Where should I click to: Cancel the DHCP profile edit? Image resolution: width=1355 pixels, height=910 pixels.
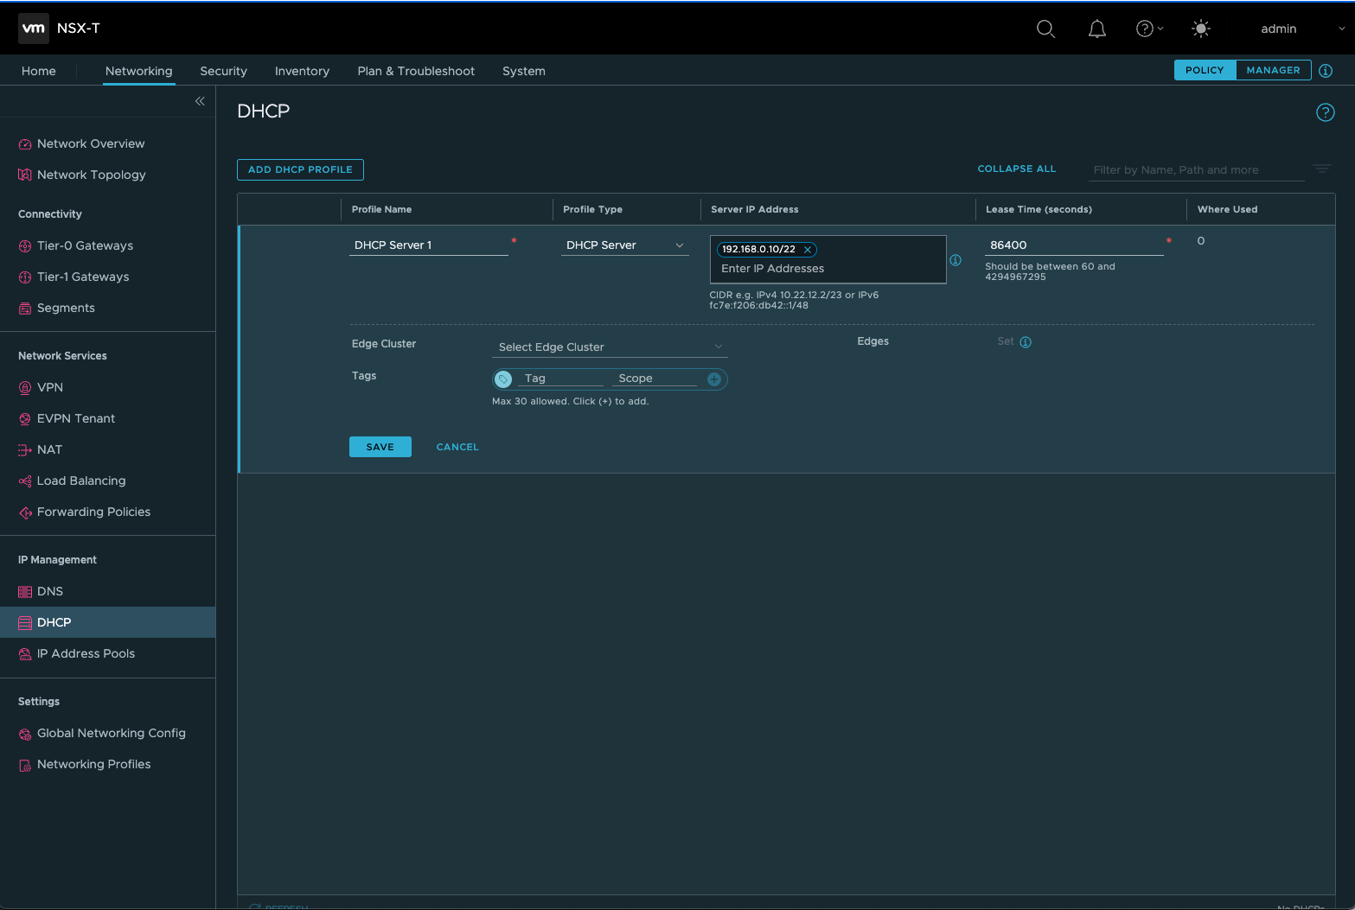click(x=457, y=447)
